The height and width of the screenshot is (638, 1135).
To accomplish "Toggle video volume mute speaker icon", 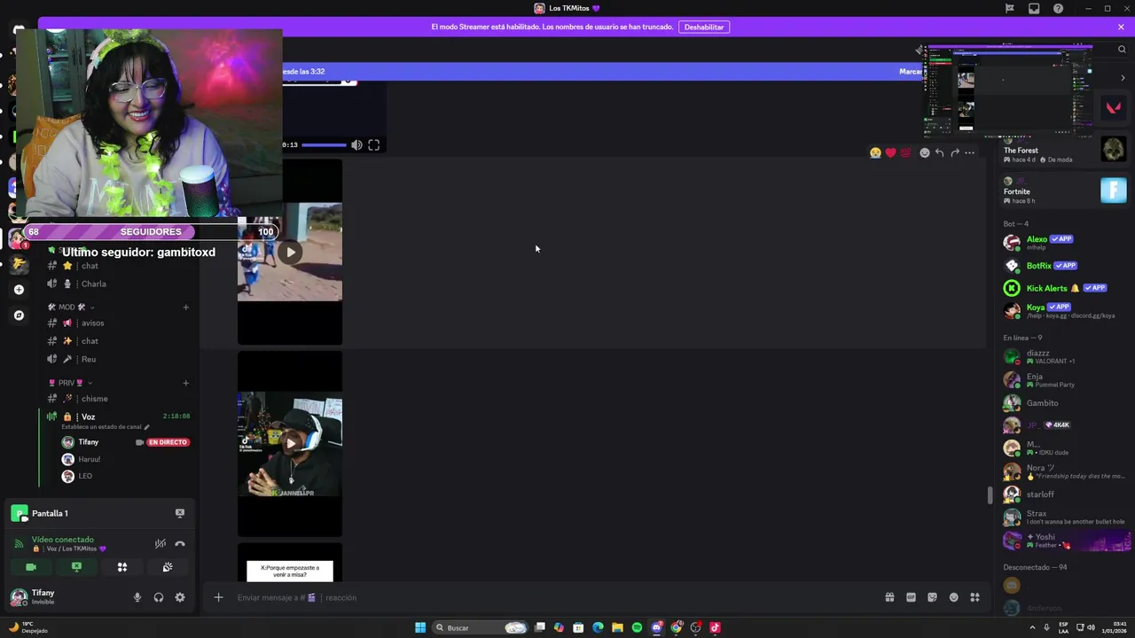I will point(356,145).
